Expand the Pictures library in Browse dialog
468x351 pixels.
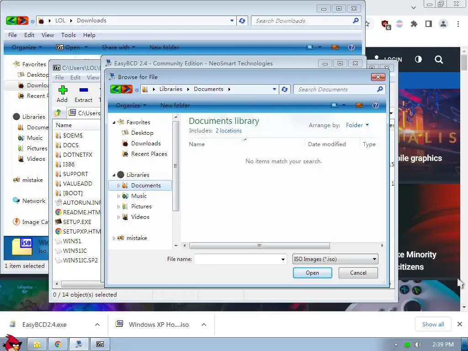pyautogui.click(x=118, y=207)
